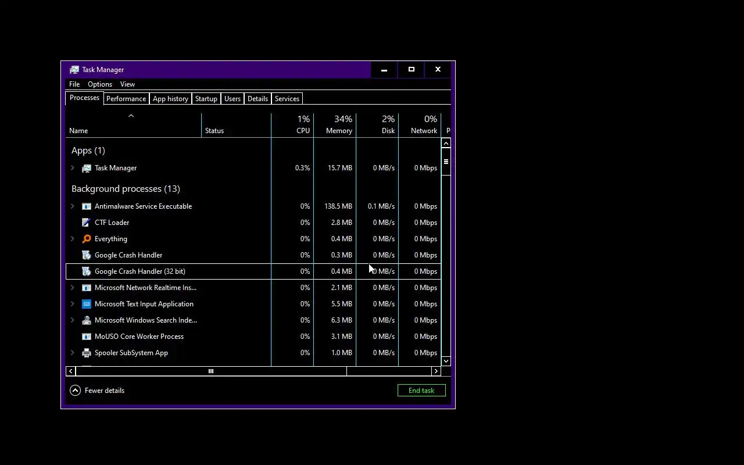Click the vertical scrollbar thumb

[x=446, y=162]
